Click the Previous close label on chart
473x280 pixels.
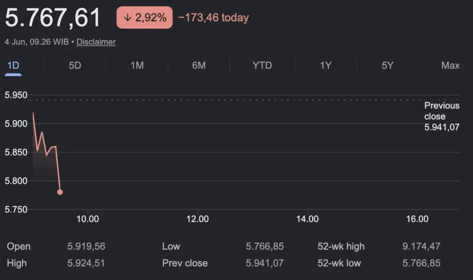pyautogui.click(x=442, y=111)
